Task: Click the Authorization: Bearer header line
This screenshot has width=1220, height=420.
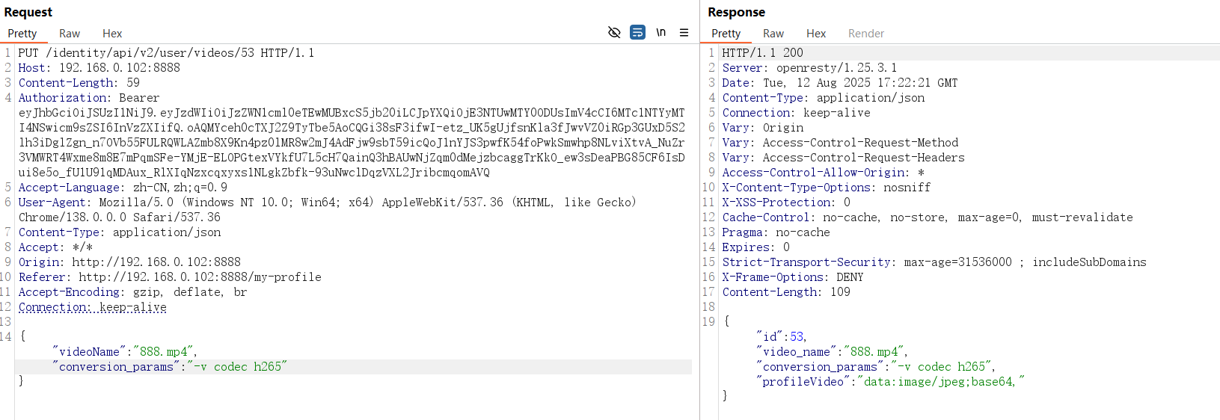Action: coord(89,98)
